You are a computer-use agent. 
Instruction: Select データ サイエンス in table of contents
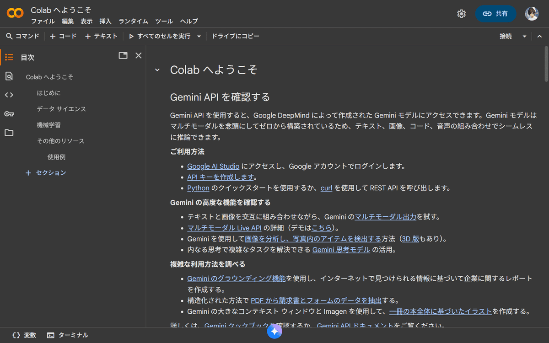[x=61, y=109]
